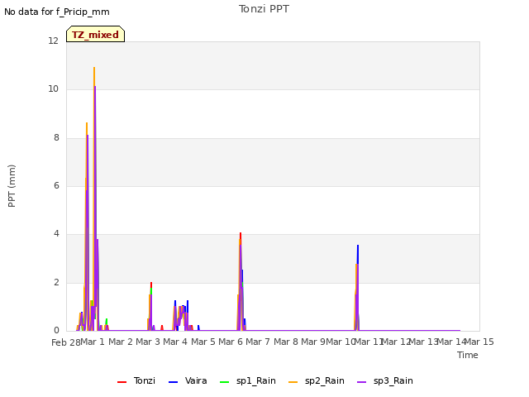Image resolution: width=529 pixels, height=397 pixels.
Task: Click the Mar 3 x-axis tick label
Action: [x=148, y=342]
